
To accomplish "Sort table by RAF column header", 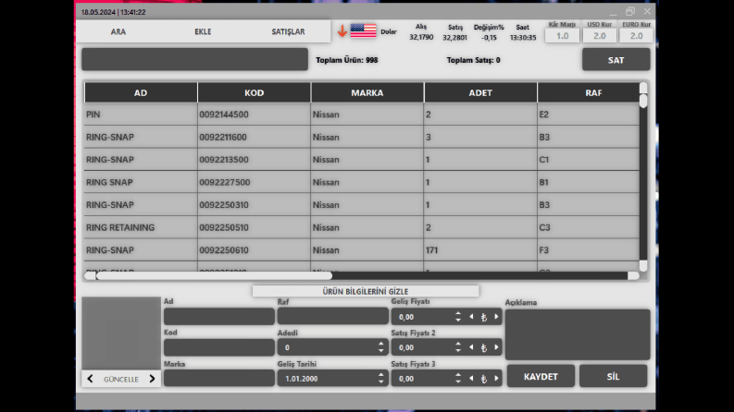I will click(x=589, y=92).
